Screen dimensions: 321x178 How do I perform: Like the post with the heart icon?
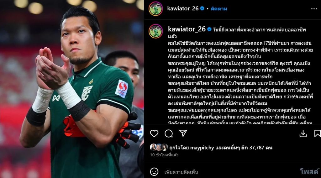154,133
